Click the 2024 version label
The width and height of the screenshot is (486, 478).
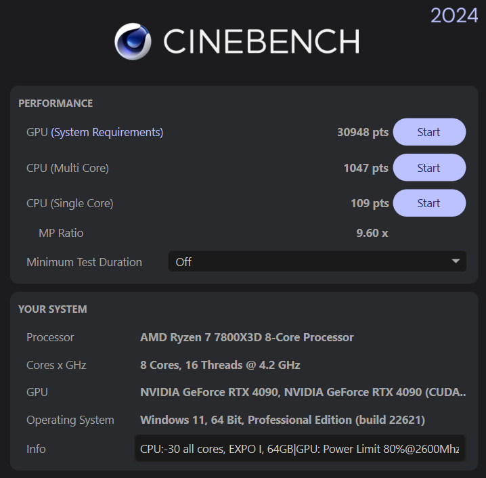[454, 16]
